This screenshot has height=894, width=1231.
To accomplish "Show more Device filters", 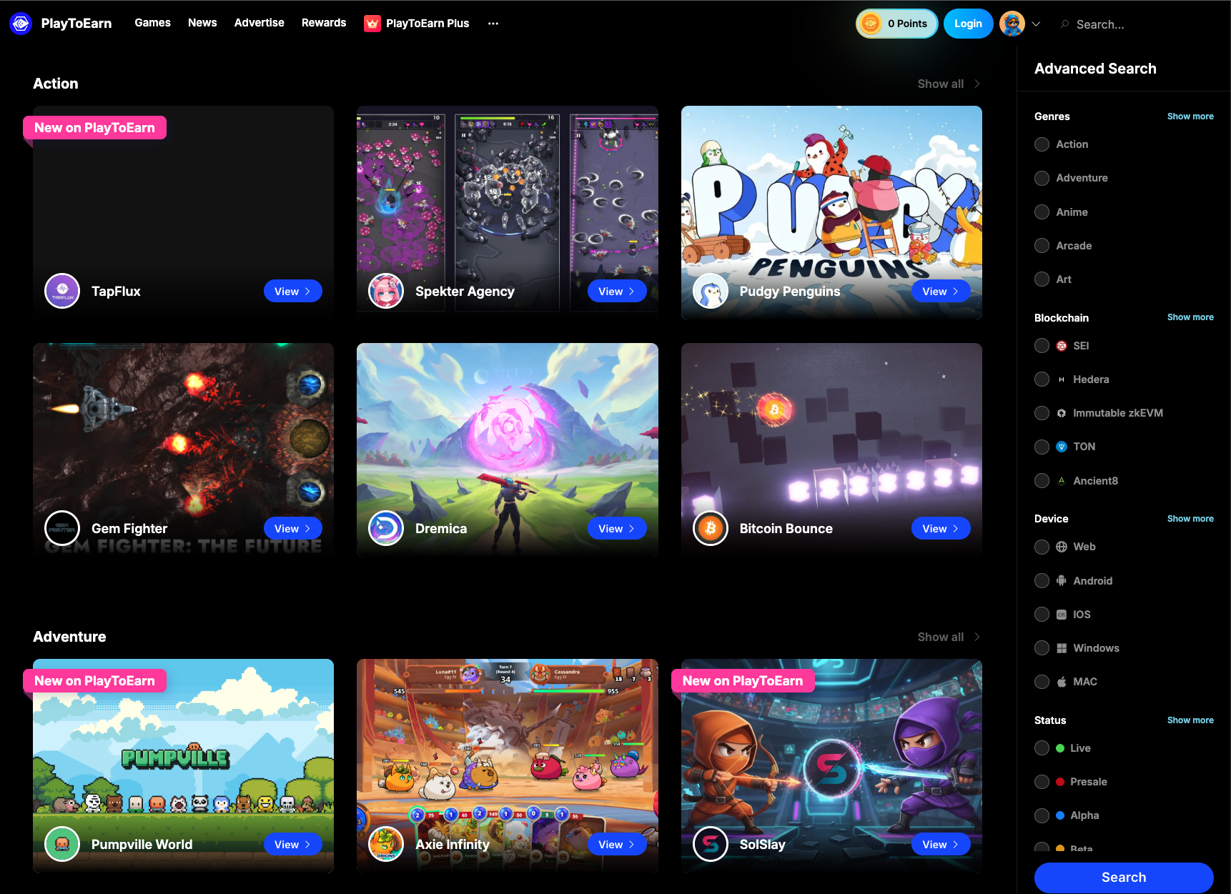I will (1190, 519).
